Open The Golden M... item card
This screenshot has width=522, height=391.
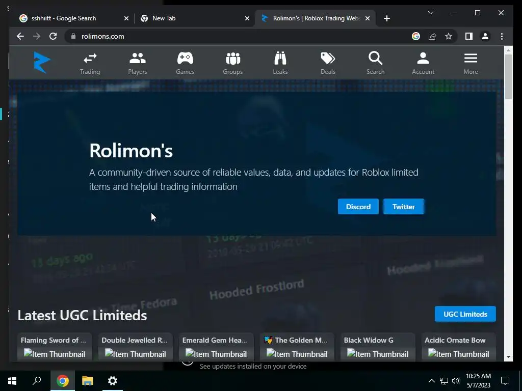pos(297,347)
